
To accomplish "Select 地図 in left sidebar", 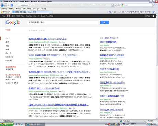I will click(7, 46).
